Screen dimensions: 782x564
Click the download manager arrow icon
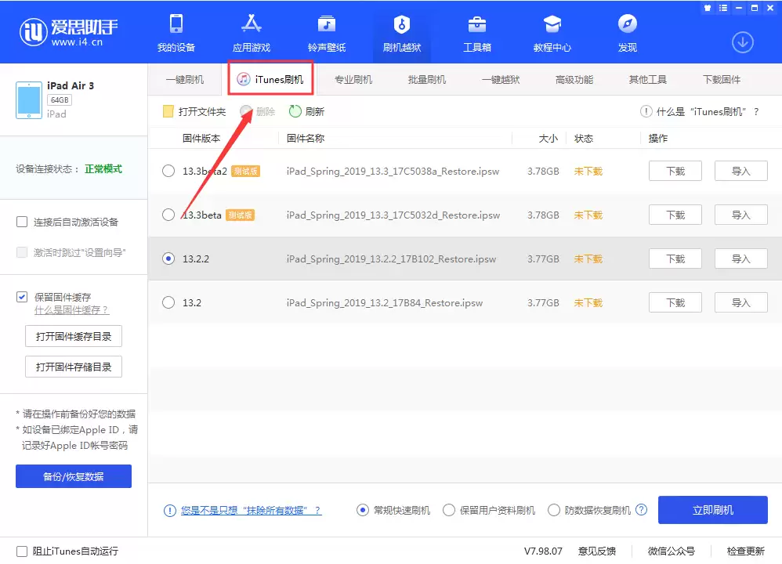pos(743,42)
